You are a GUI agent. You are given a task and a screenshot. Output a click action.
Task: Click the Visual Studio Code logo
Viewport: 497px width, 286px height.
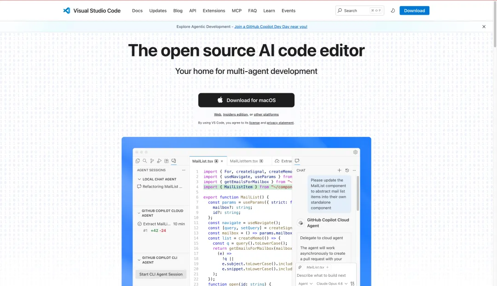coord(67,11)
